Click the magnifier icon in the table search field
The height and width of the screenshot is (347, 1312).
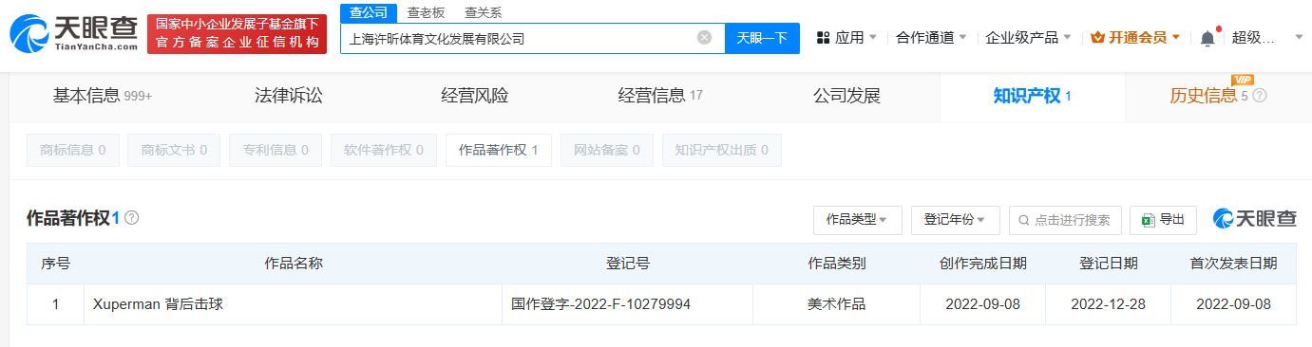(x=1024, y=219)
